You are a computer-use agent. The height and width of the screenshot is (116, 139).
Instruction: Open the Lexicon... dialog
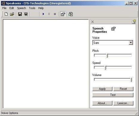pyautogui.click(x=123, y=103)
